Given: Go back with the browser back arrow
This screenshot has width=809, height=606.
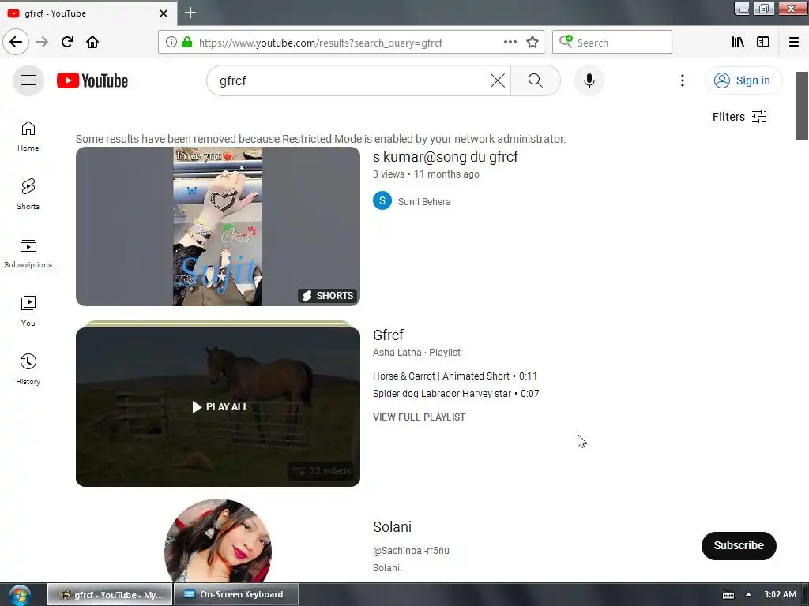Looking at the screenshot, I should 16,42.
